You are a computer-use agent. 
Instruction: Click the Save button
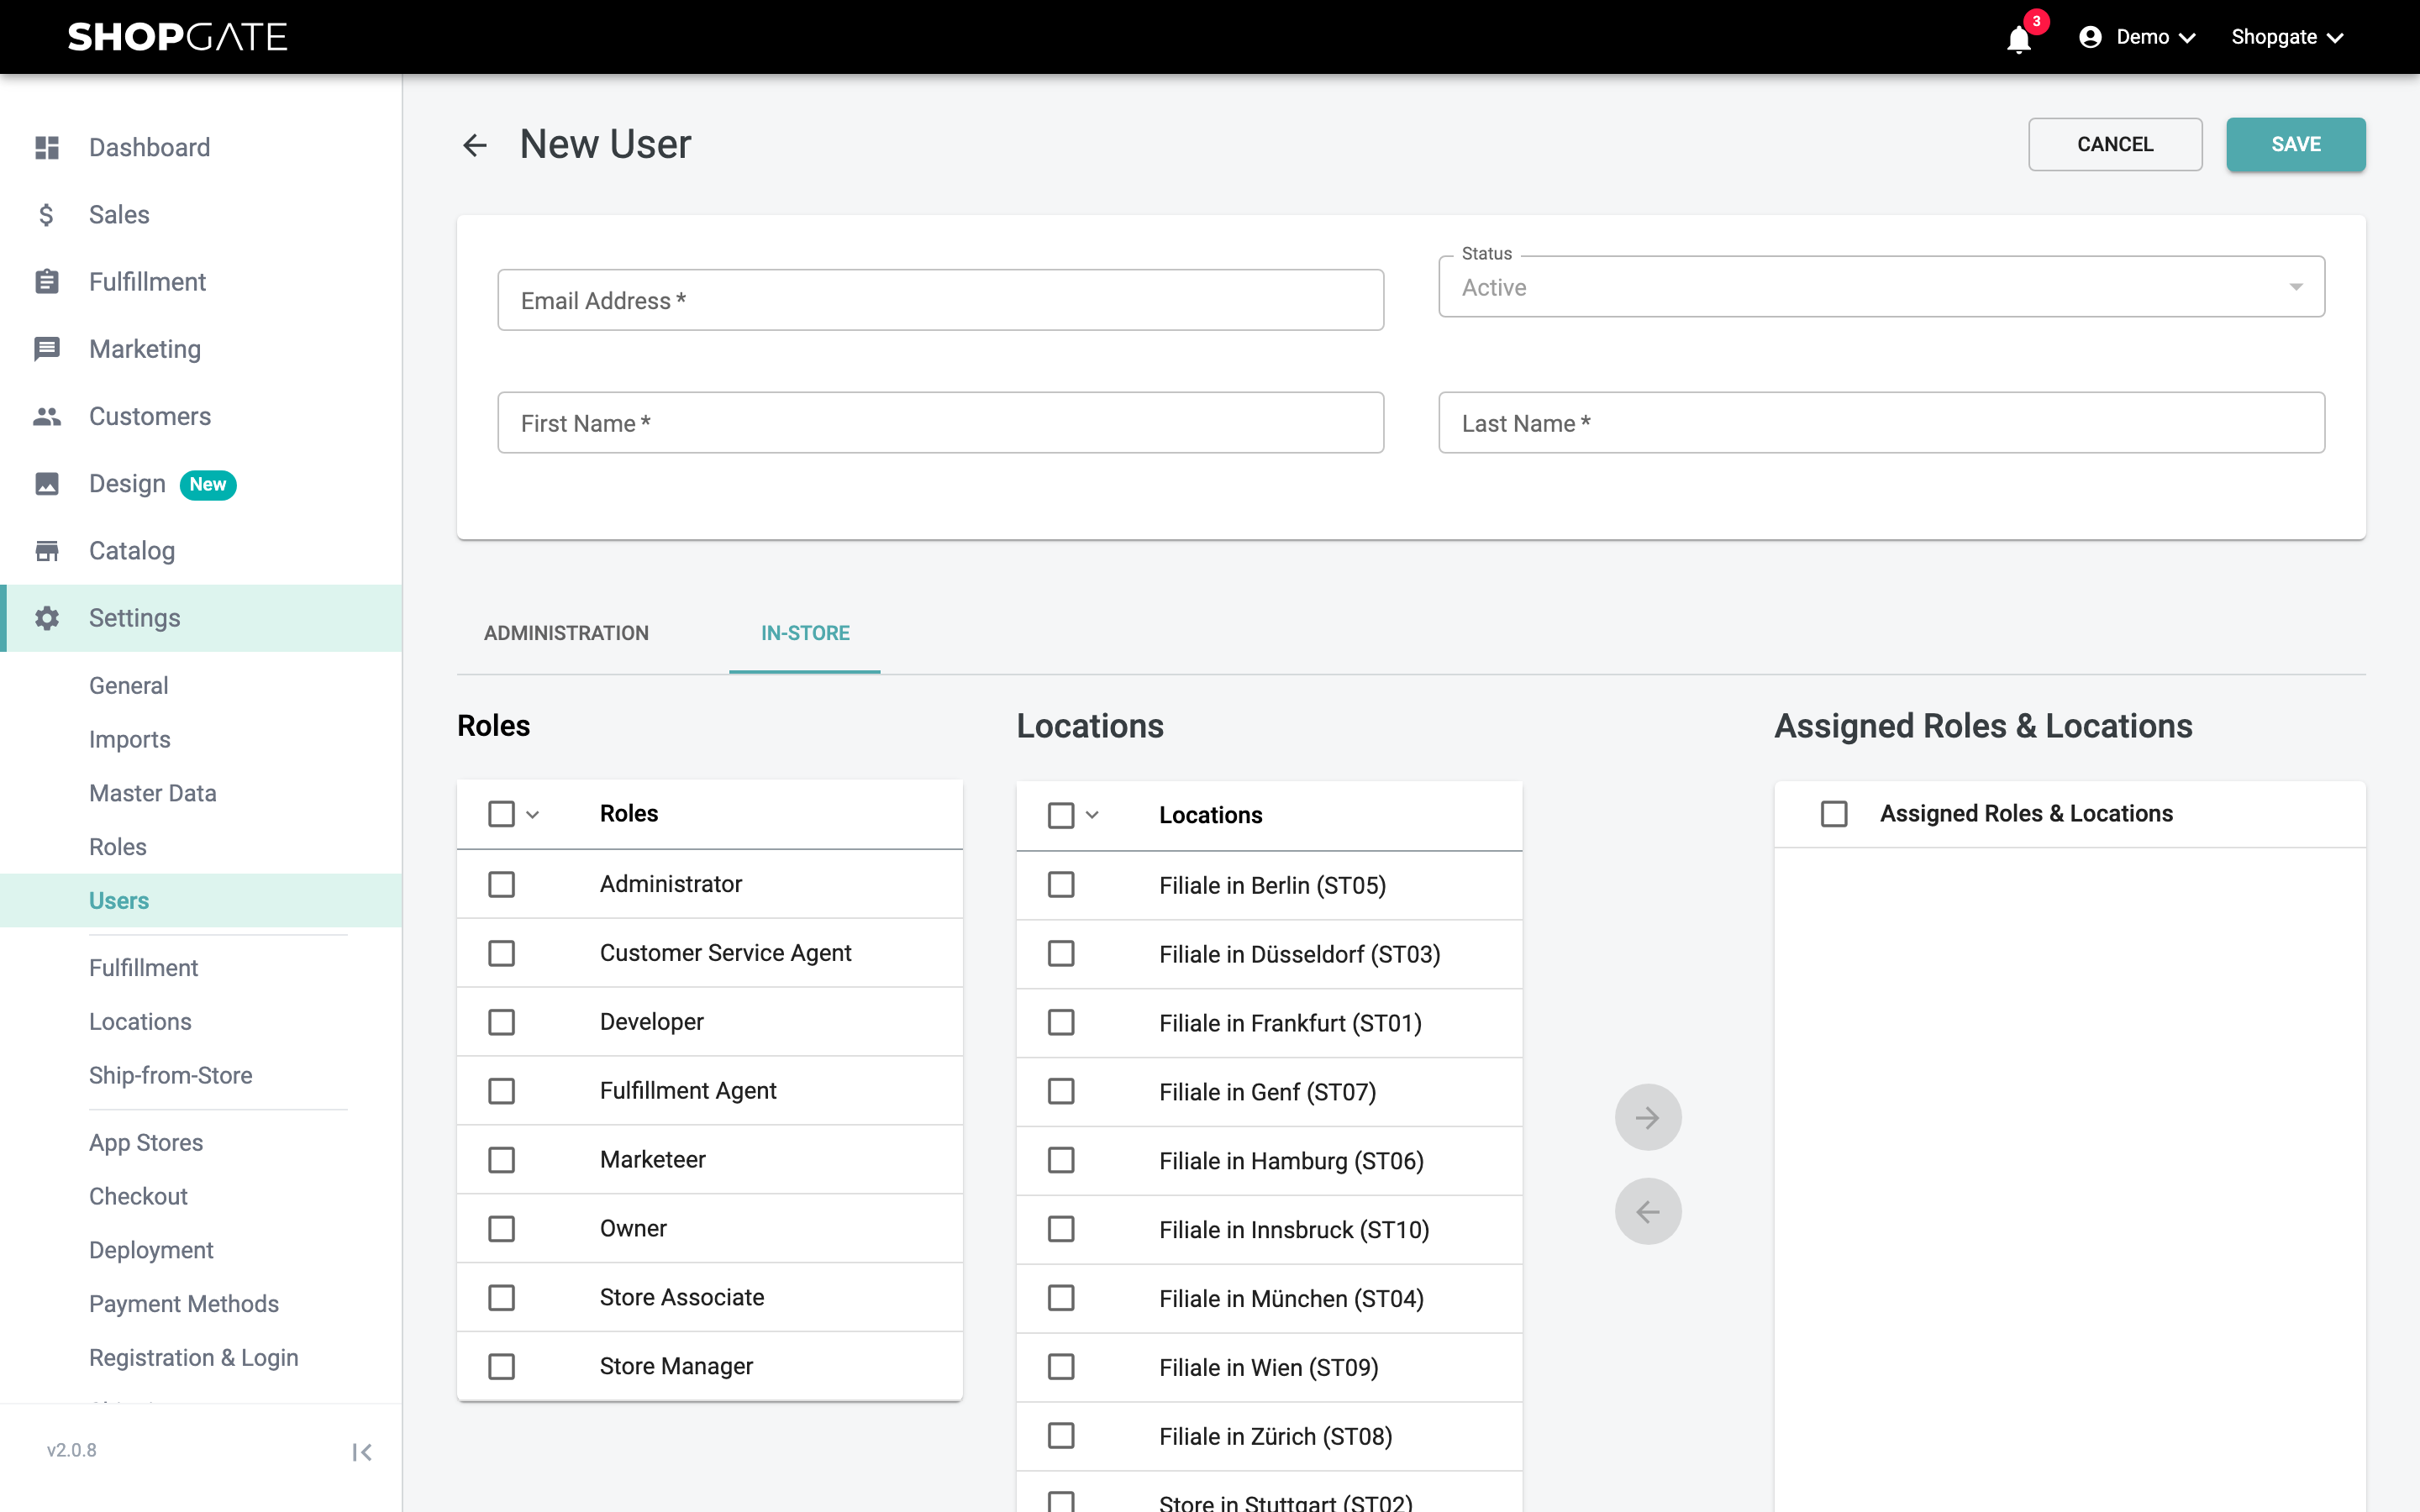click(2295, 144)
